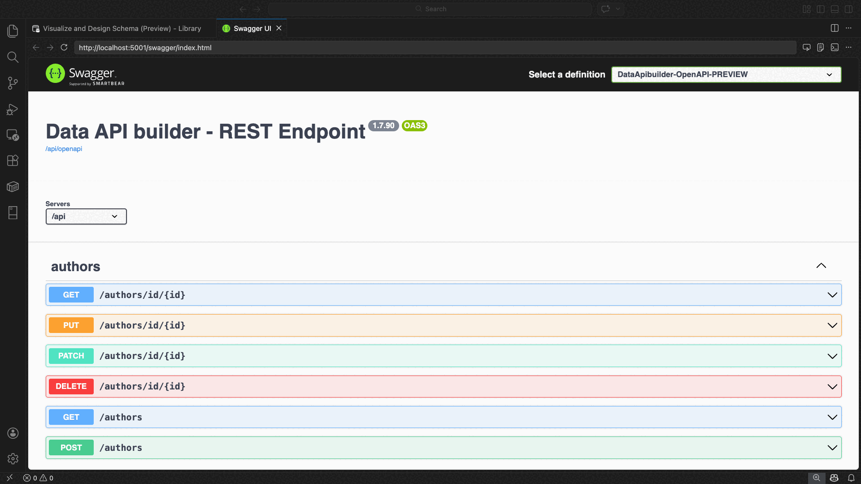Open the Extensions view

pos(13,160)
